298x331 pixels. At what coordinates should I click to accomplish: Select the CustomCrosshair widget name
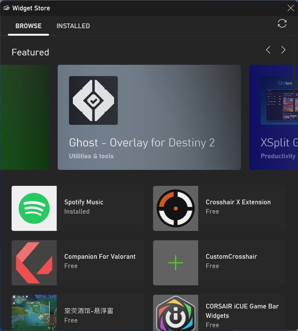(x=231, y=257)
